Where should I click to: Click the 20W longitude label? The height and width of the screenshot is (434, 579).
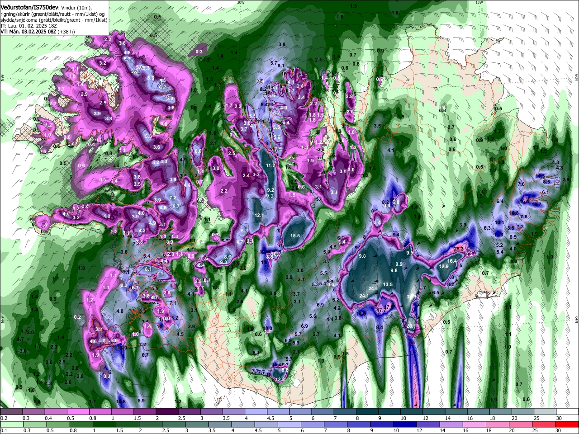(x=241, y=2)
